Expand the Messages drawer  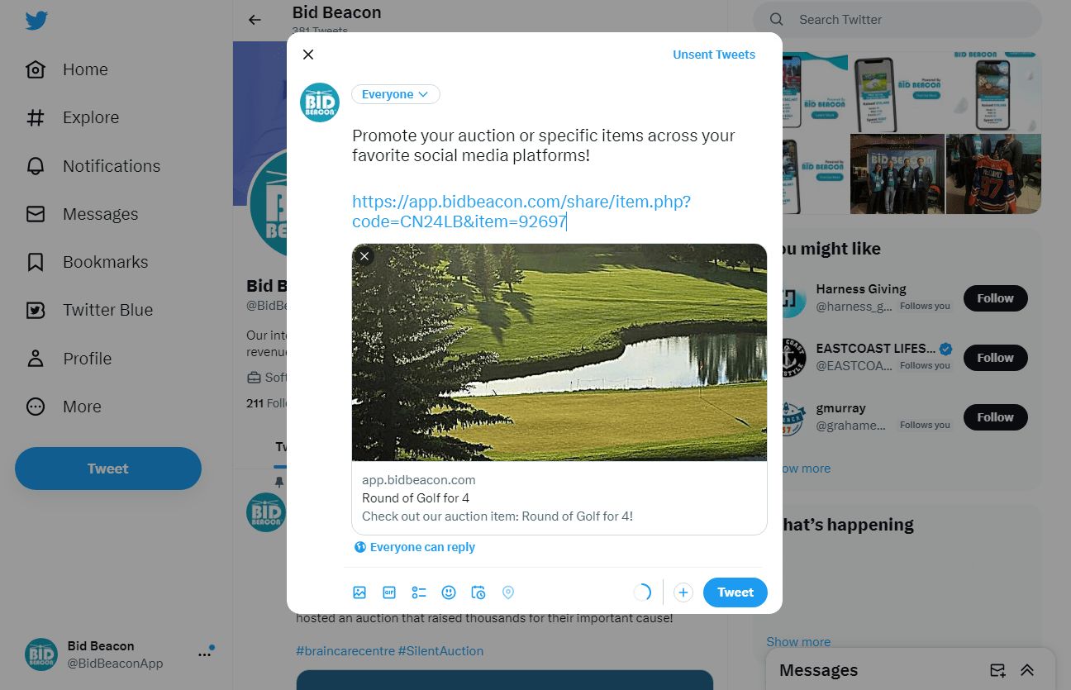click(x=1027, y=670)
